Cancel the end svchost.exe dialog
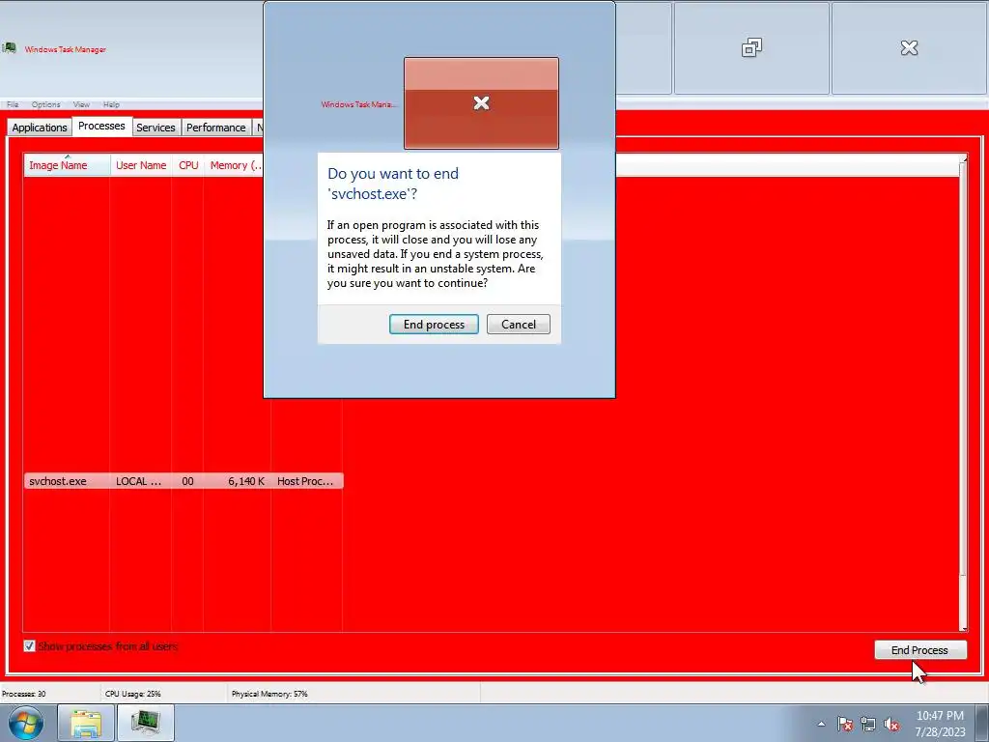Image resolution: width=989 pixels, height=742 pixels. [518, 325]
